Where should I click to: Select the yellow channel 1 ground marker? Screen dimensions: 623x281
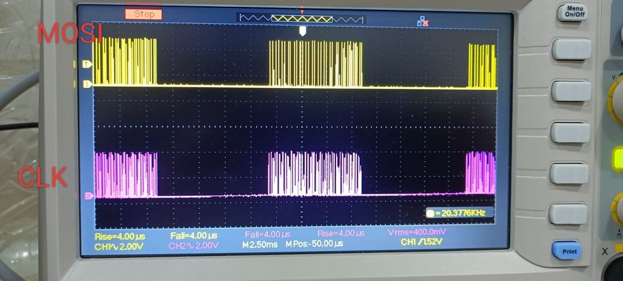(x=87, y=84)
